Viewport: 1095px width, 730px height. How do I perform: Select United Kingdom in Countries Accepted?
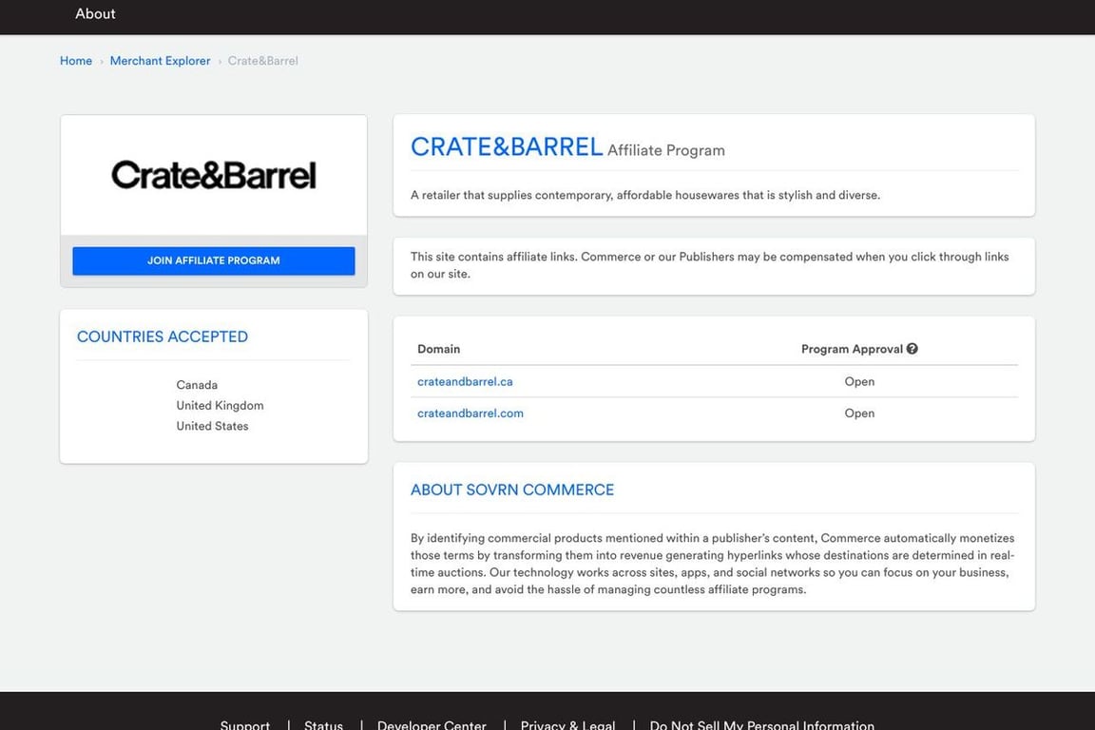click(x=220, y=405)
